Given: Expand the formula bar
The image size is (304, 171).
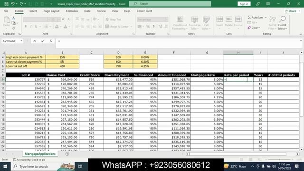Looking at the screenshot, I should point(301,41).
